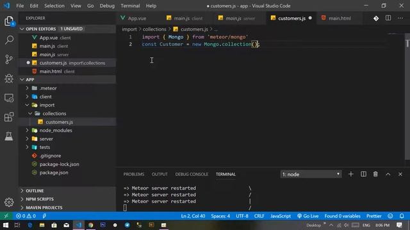
Task: Split the terminal panel
Action: (x=363, y=174)
